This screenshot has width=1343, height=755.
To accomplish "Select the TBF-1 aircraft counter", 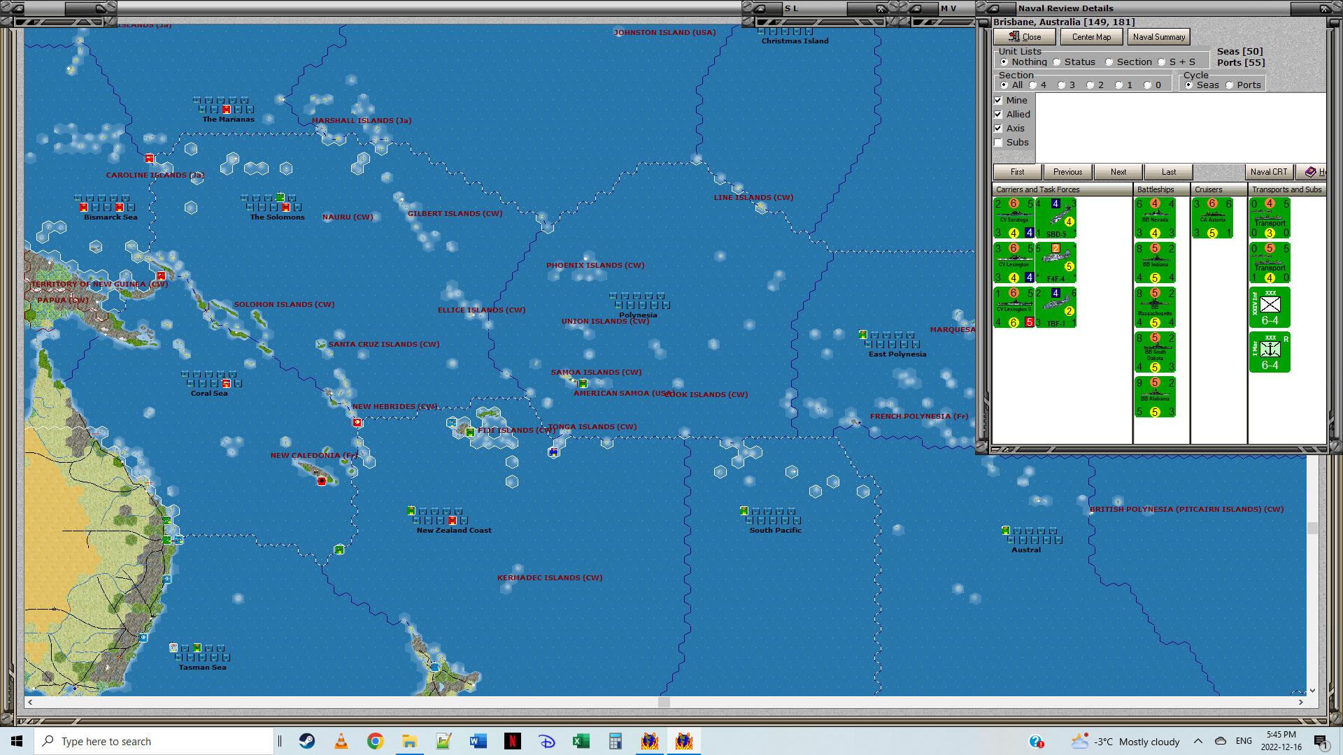I will pos(1056,308).
